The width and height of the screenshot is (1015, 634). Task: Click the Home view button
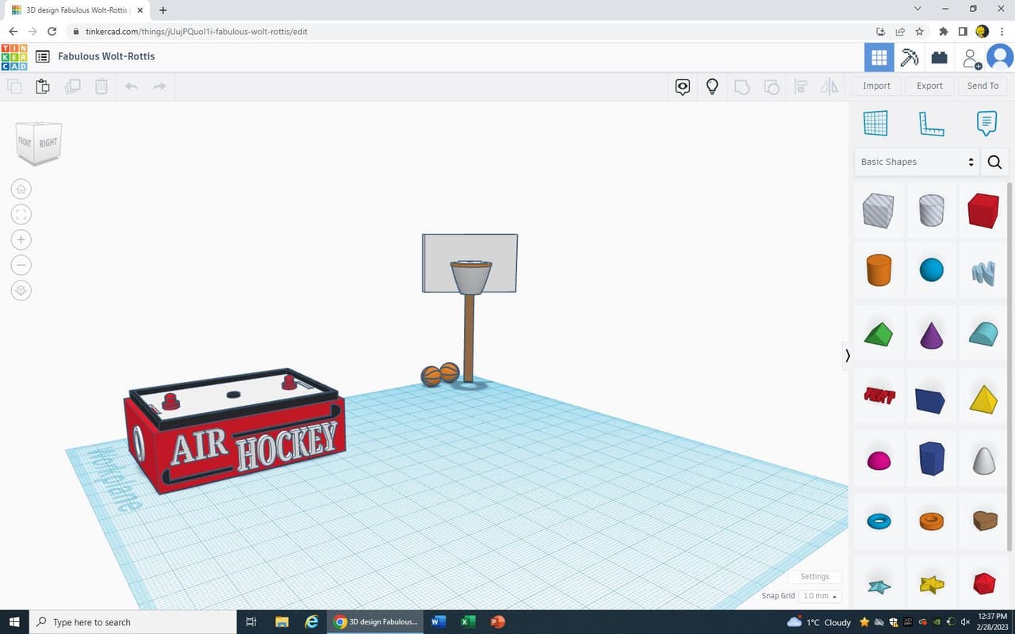(21, 189)
